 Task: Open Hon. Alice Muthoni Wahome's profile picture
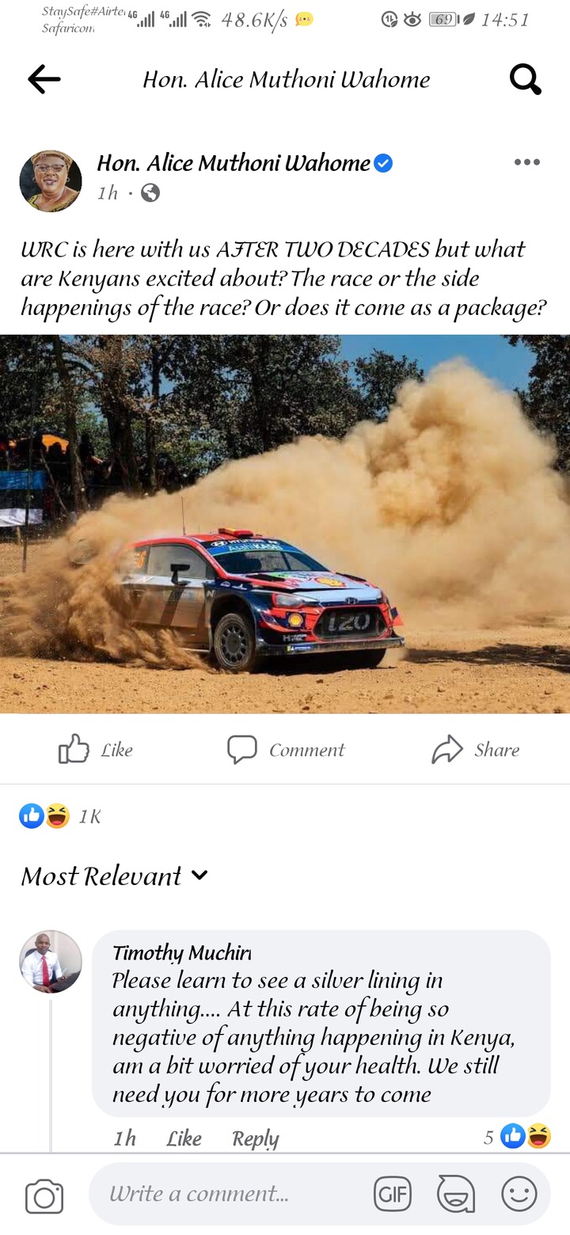point(51,181)
